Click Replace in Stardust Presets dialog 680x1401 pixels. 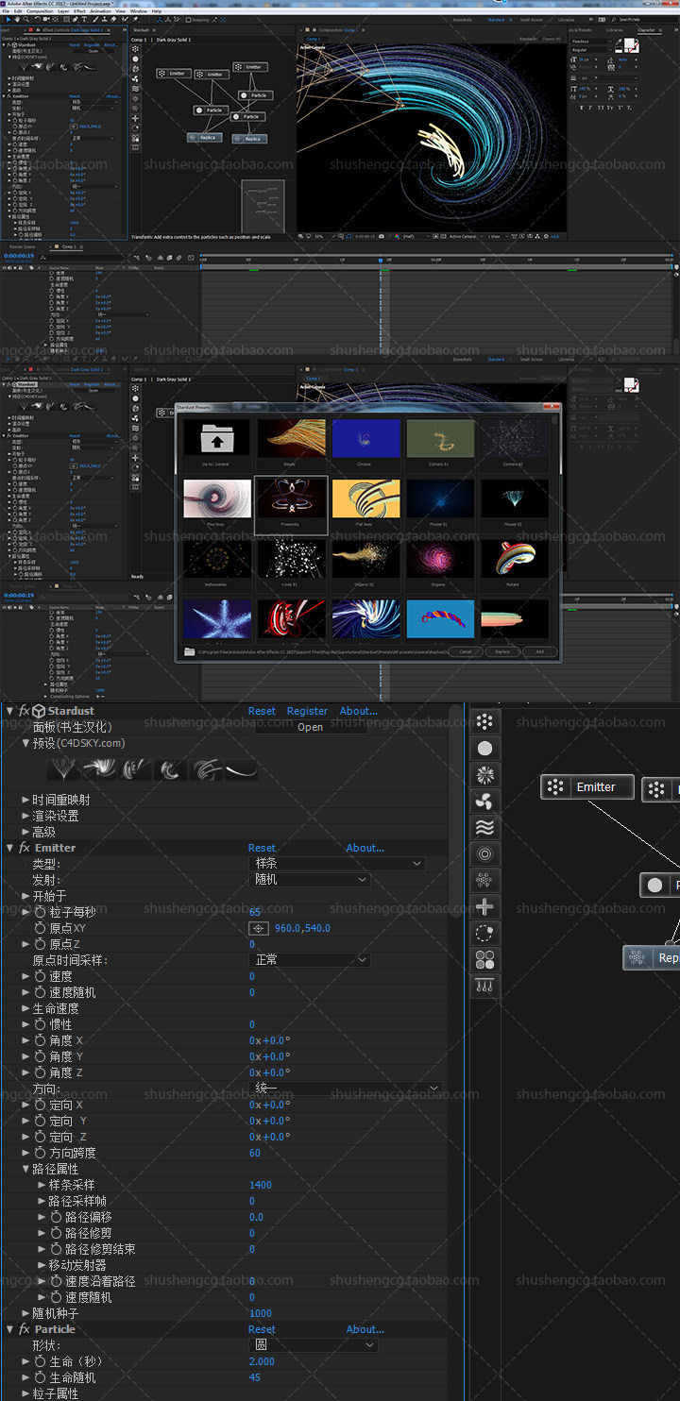click(501, 651)
